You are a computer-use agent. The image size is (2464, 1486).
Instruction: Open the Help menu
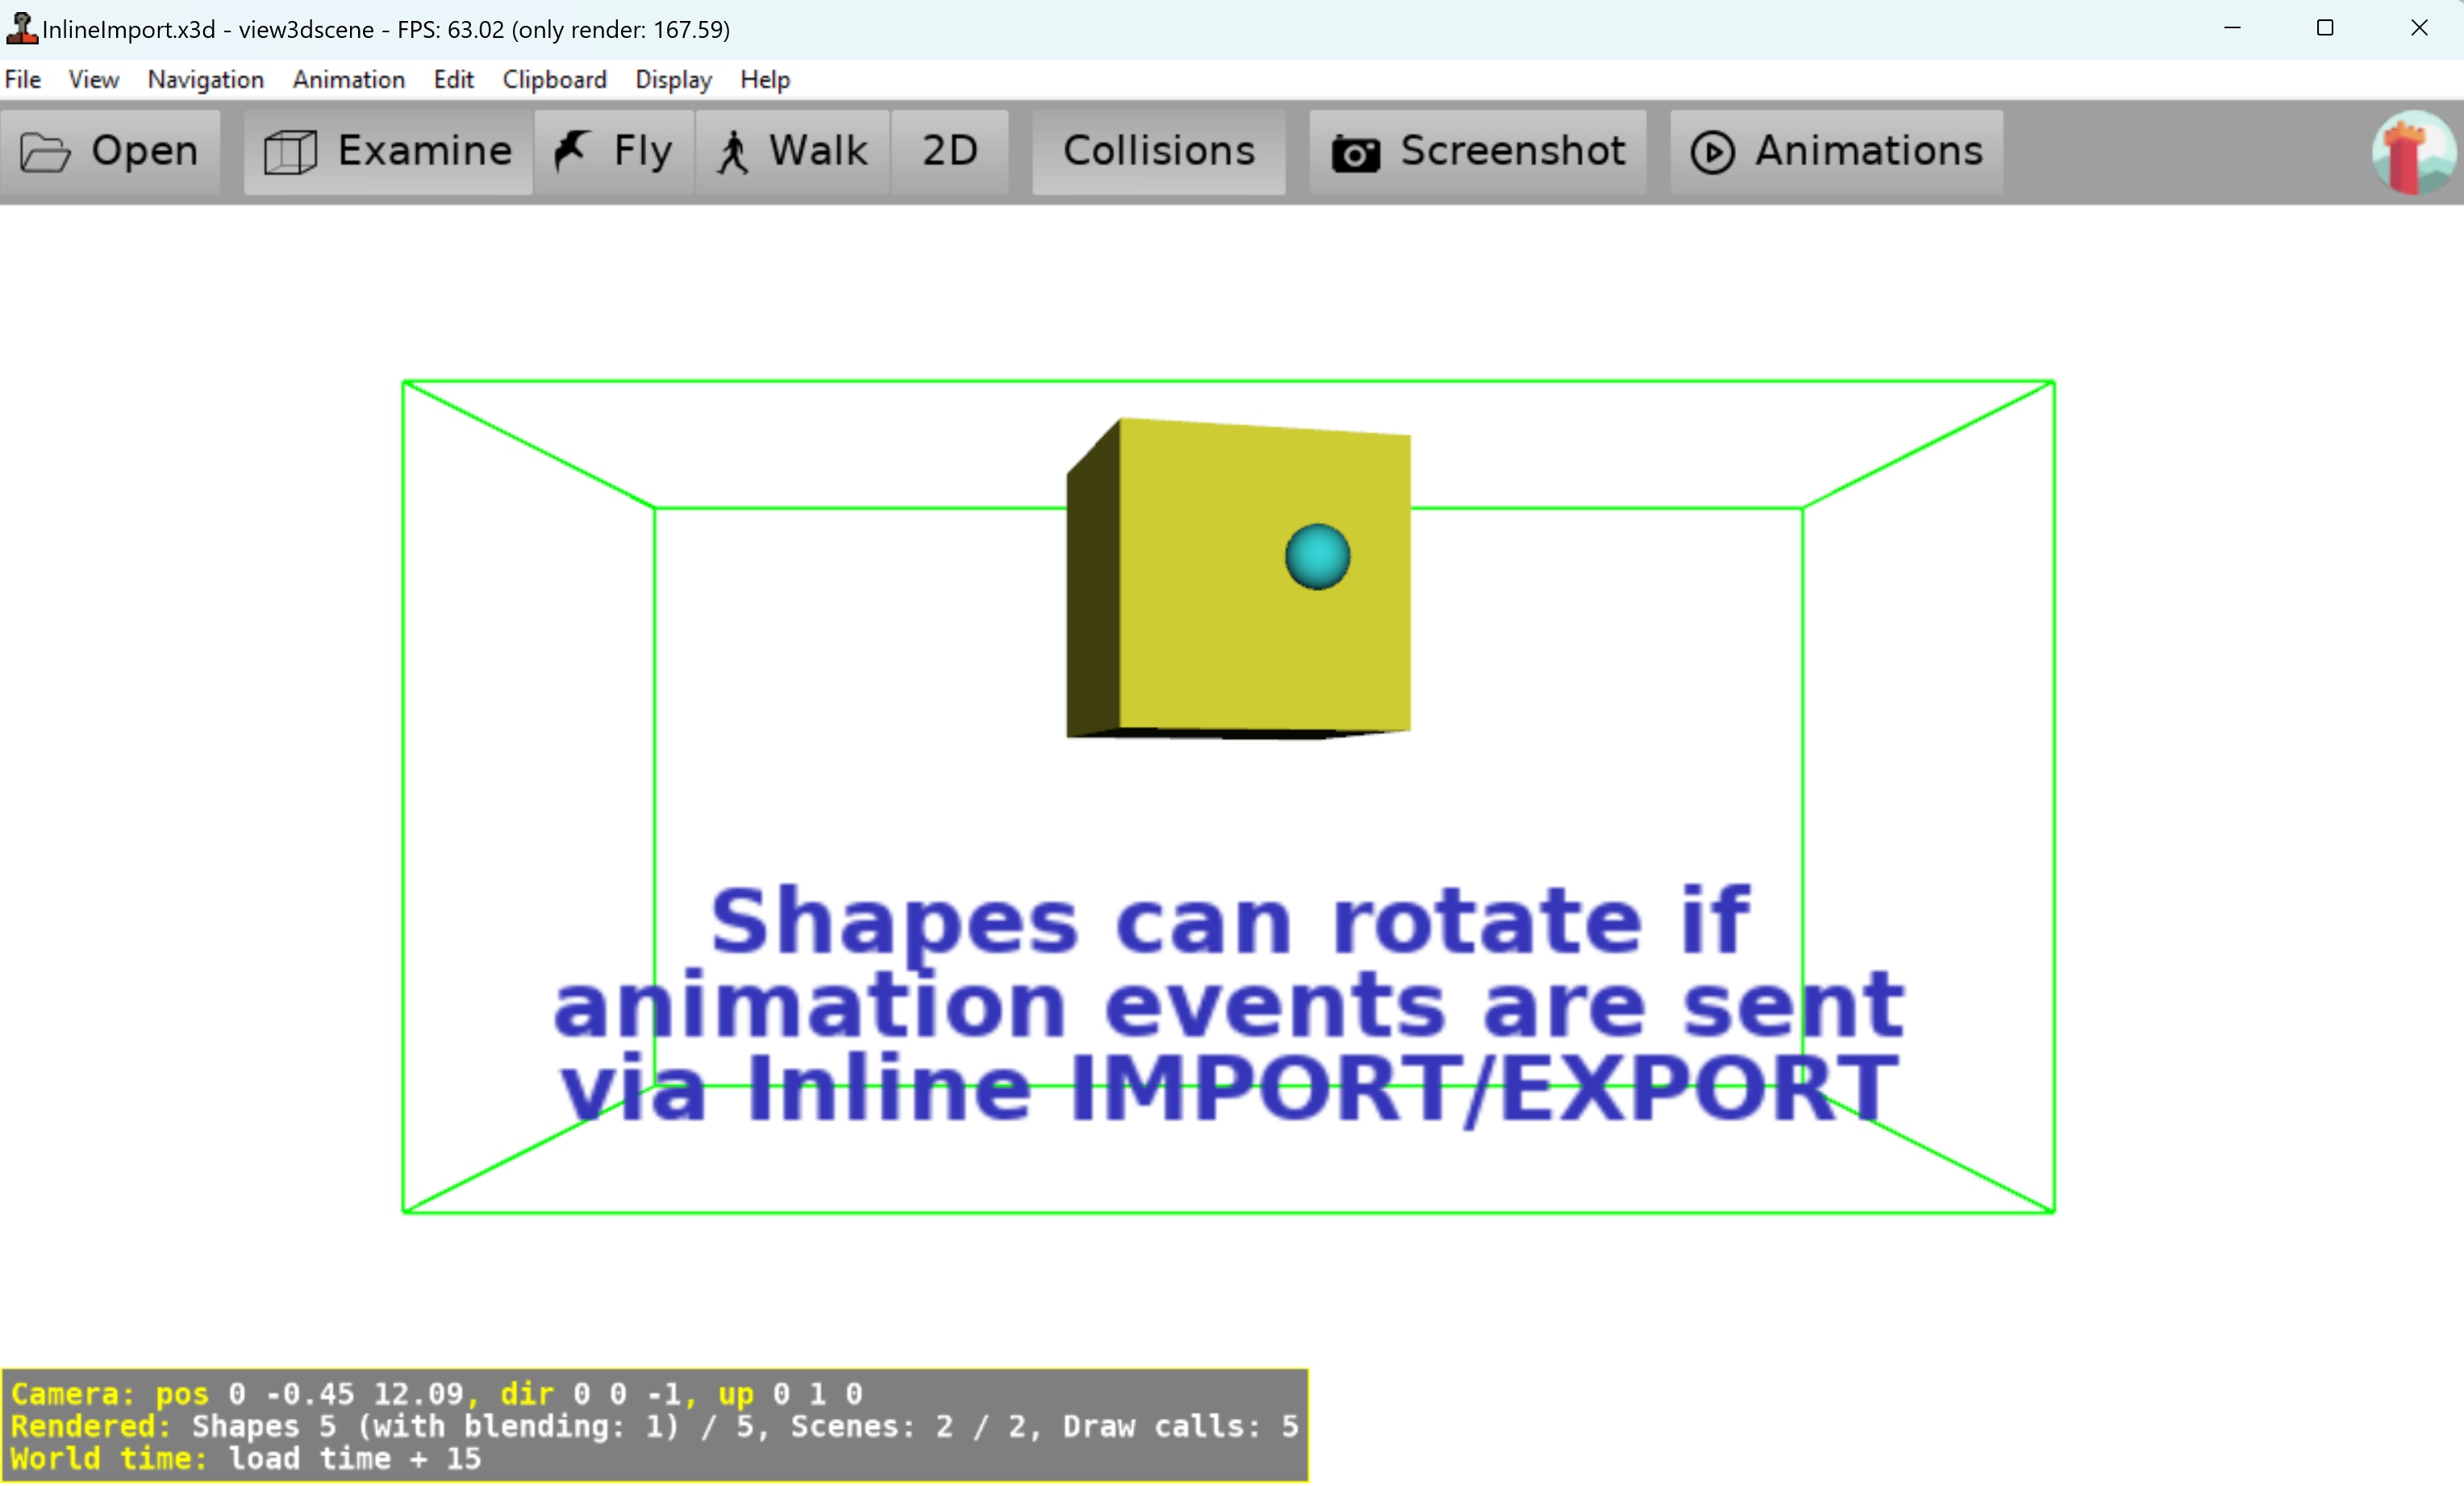click(765, 79)
